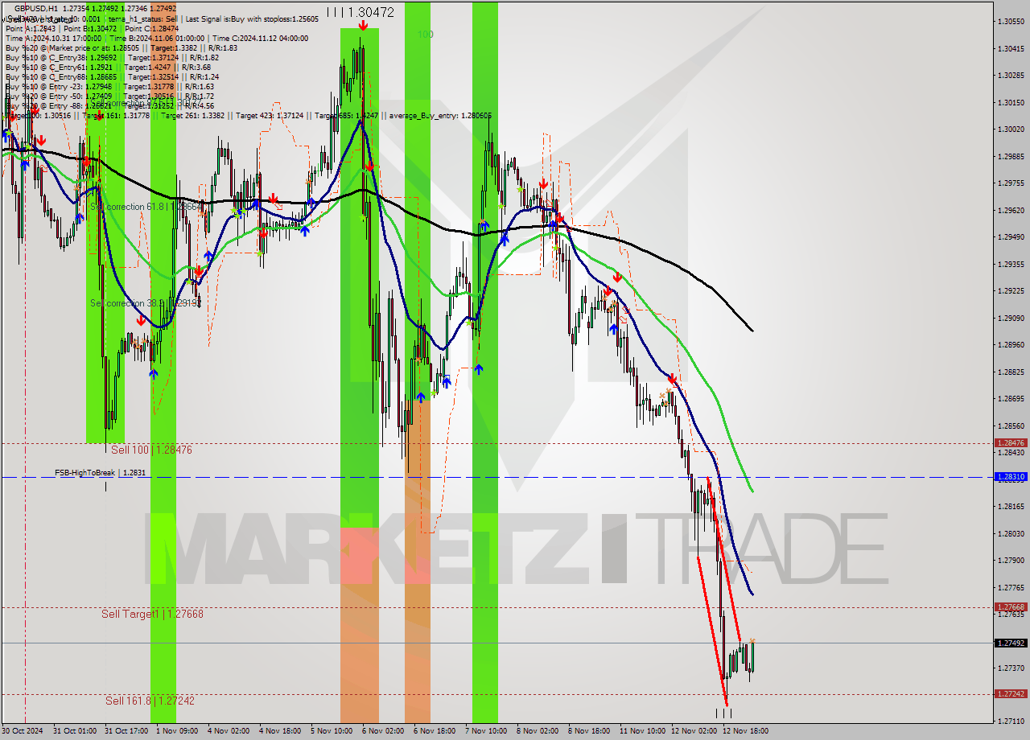Click the Buy %10 @ C_Entry61 line
1030x740 pixels.
[x=109, y=67]
